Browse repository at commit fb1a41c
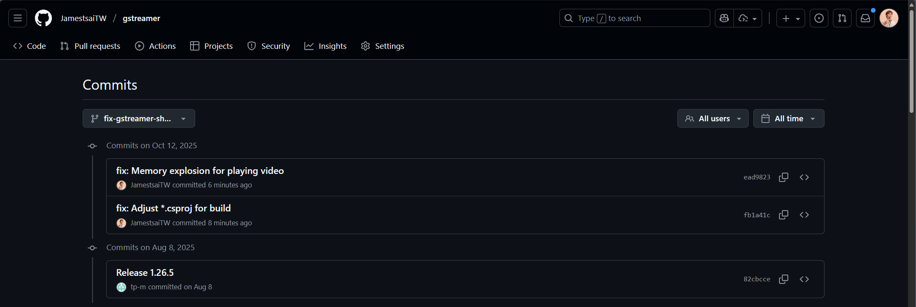The width and height of the screenshot is (916, 307). pyautogui.click(x=804, y=215)
